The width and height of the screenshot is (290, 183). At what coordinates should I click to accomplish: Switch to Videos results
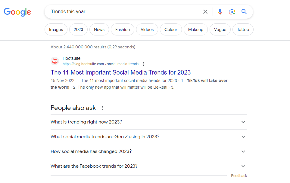147,29
